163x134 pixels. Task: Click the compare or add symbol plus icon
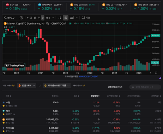pyautogui.click(x=21, y=18)
